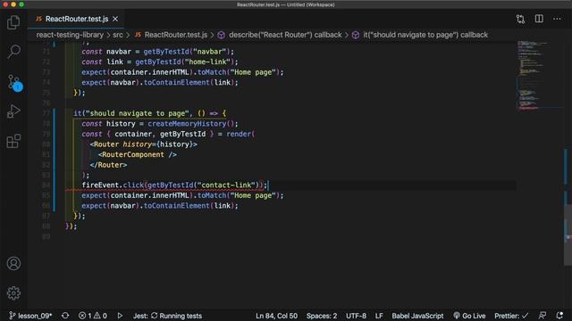Click Jest Running tests status item
The height and width of the screenshot is (321, 572).
tap(167, 316)
